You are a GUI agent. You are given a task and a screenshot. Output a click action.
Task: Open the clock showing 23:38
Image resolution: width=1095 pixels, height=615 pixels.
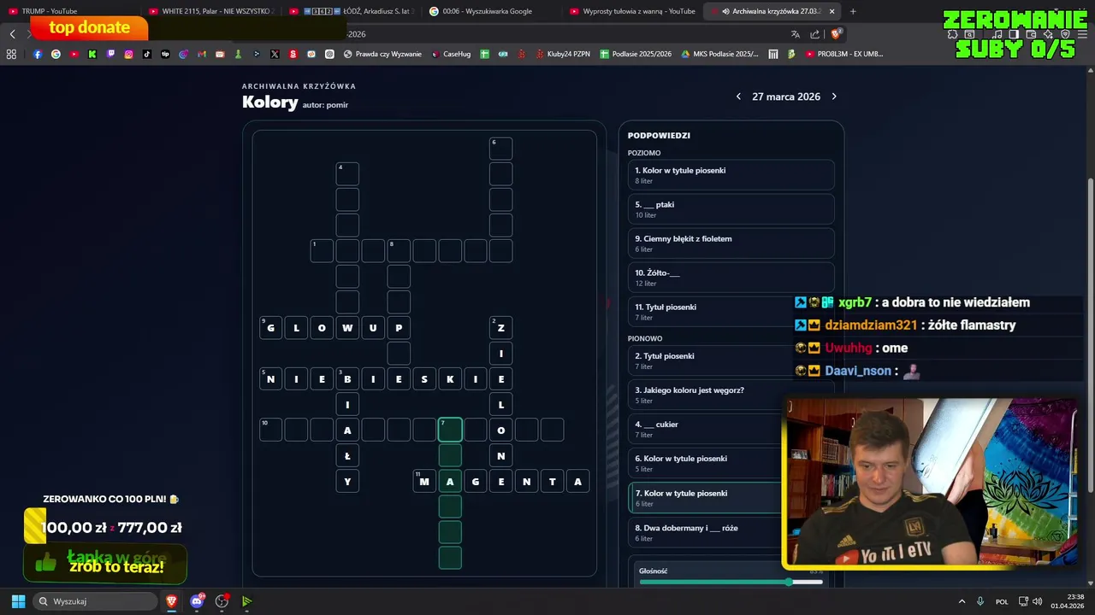1067,601
